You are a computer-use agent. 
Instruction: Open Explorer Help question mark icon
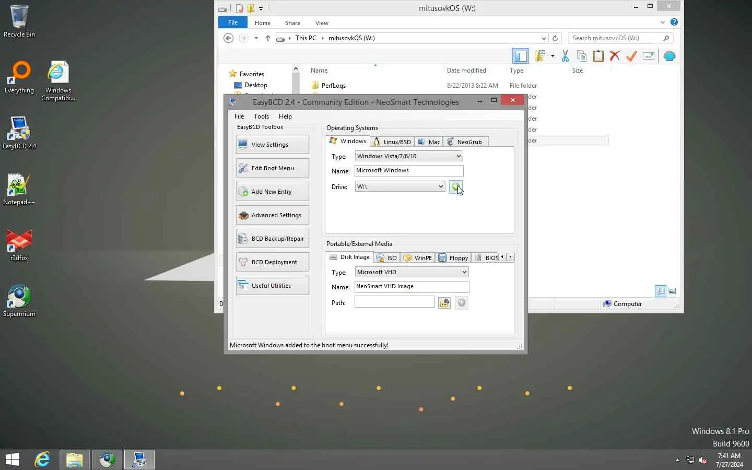point(674,22)
